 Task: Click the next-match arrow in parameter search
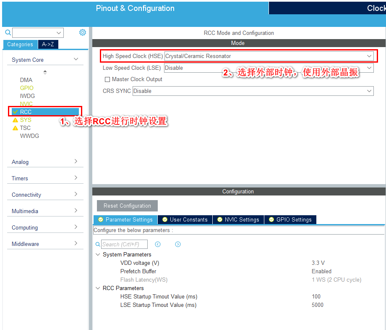(177, 244)
